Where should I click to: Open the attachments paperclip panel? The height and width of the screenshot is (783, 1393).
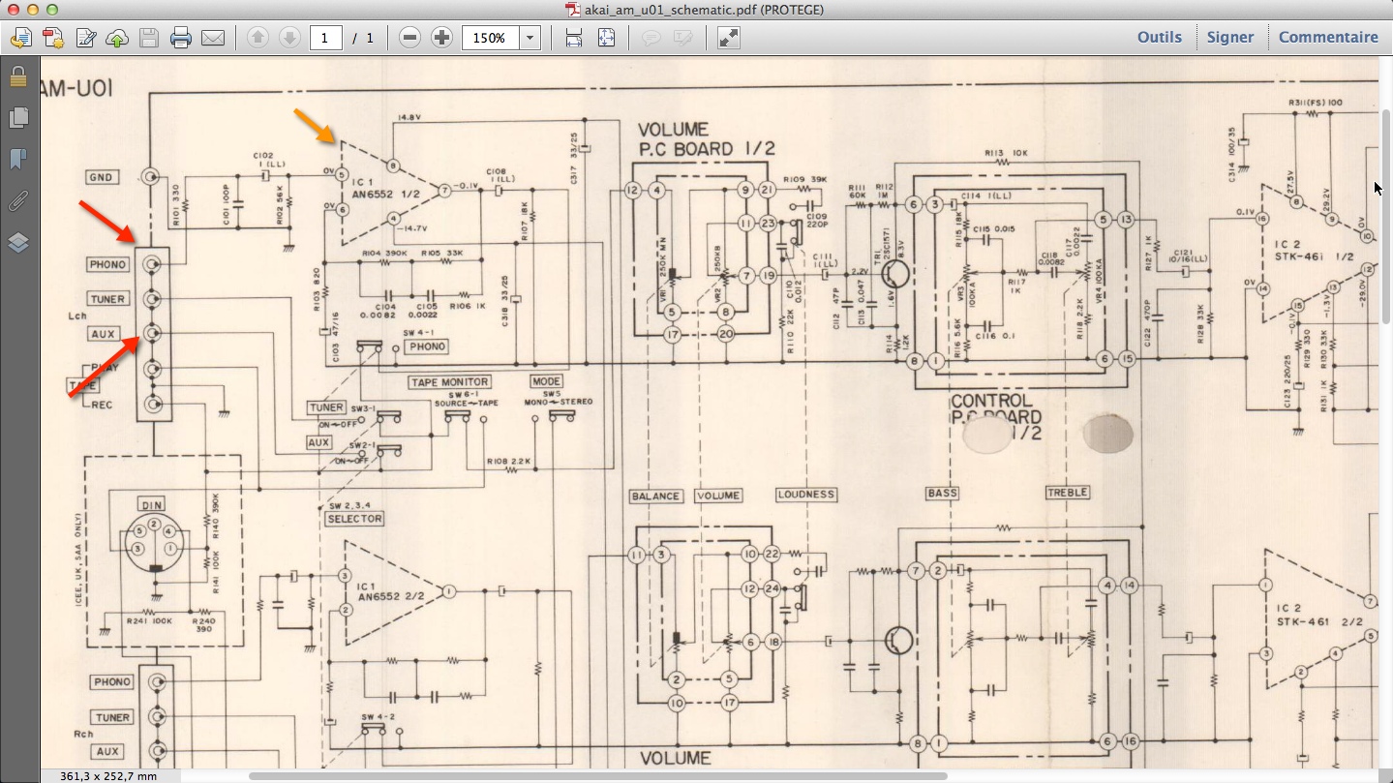tap(18, 201)
